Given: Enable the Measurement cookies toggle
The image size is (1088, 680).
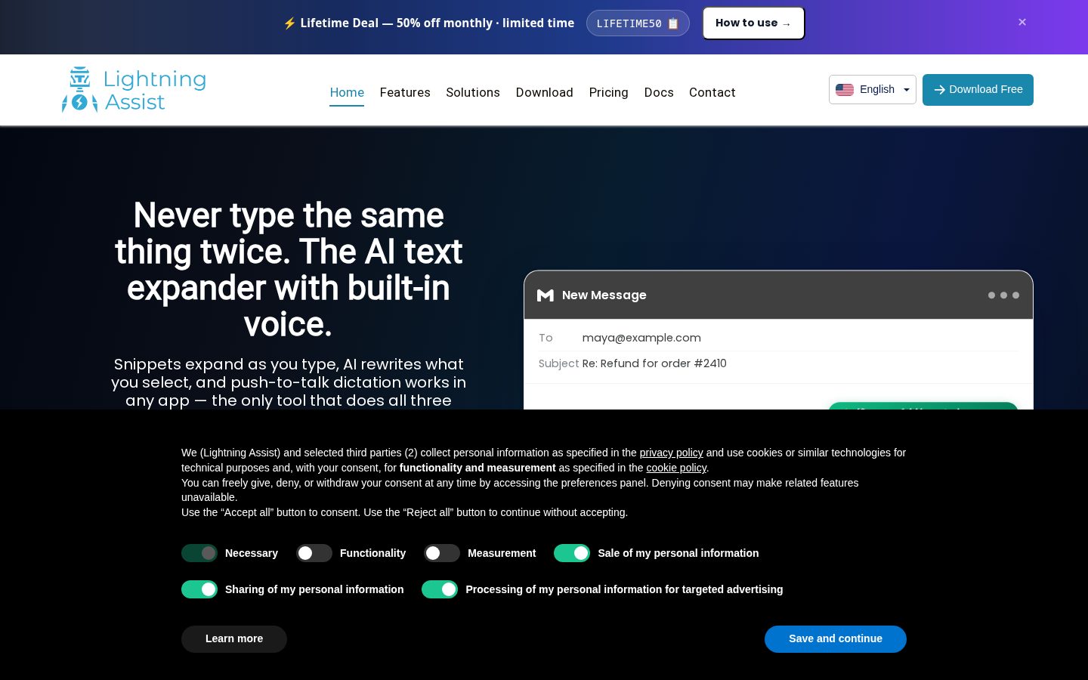Looking at the screenshot, I should tap(442, 553).
